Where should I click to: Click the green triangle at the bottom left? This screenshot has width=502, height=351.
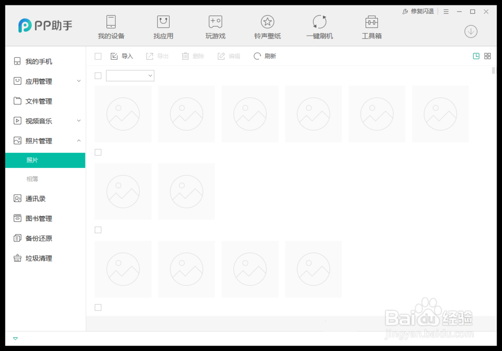(x=16, y=338)
